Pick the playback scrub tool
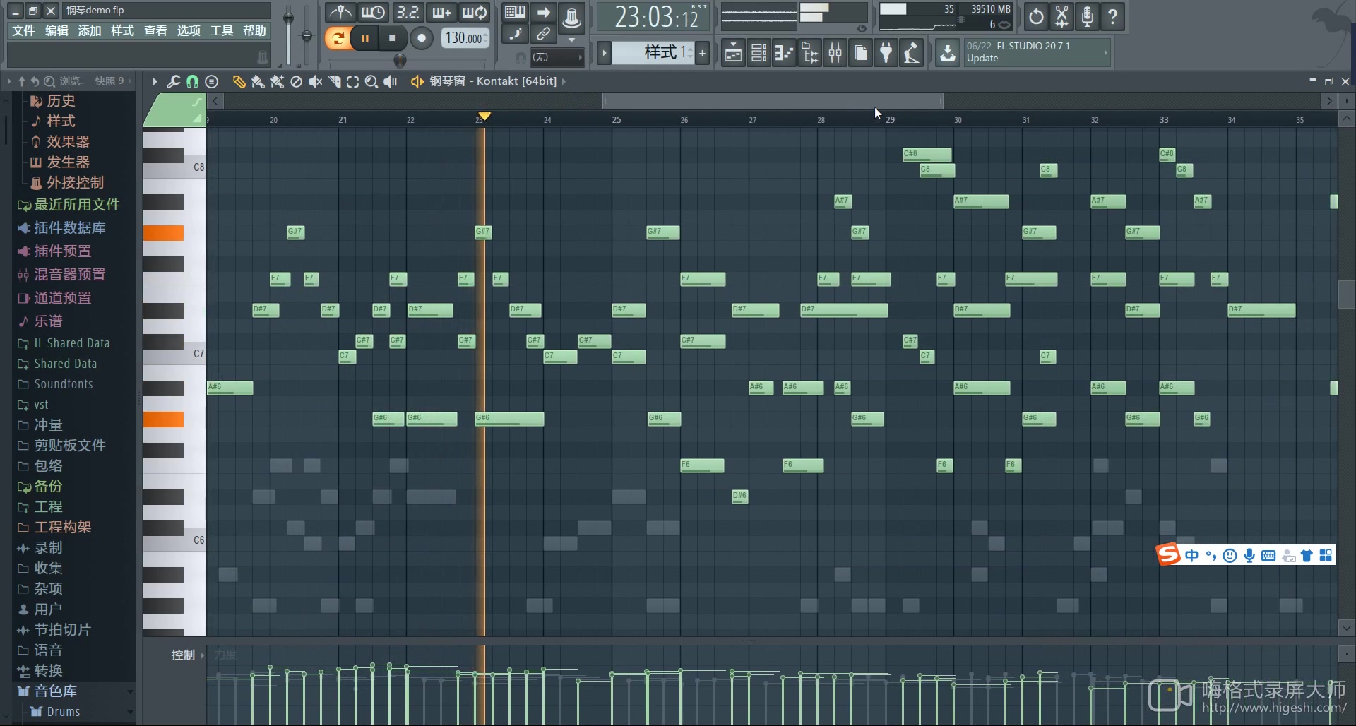Viewport: 1356px width, 726px height. (391, 82)
